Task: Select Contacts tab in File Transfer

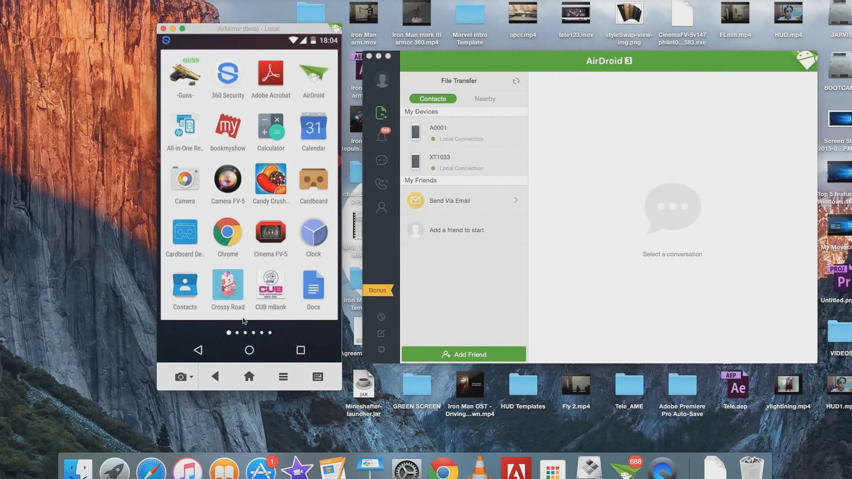Action: [433, 98]
